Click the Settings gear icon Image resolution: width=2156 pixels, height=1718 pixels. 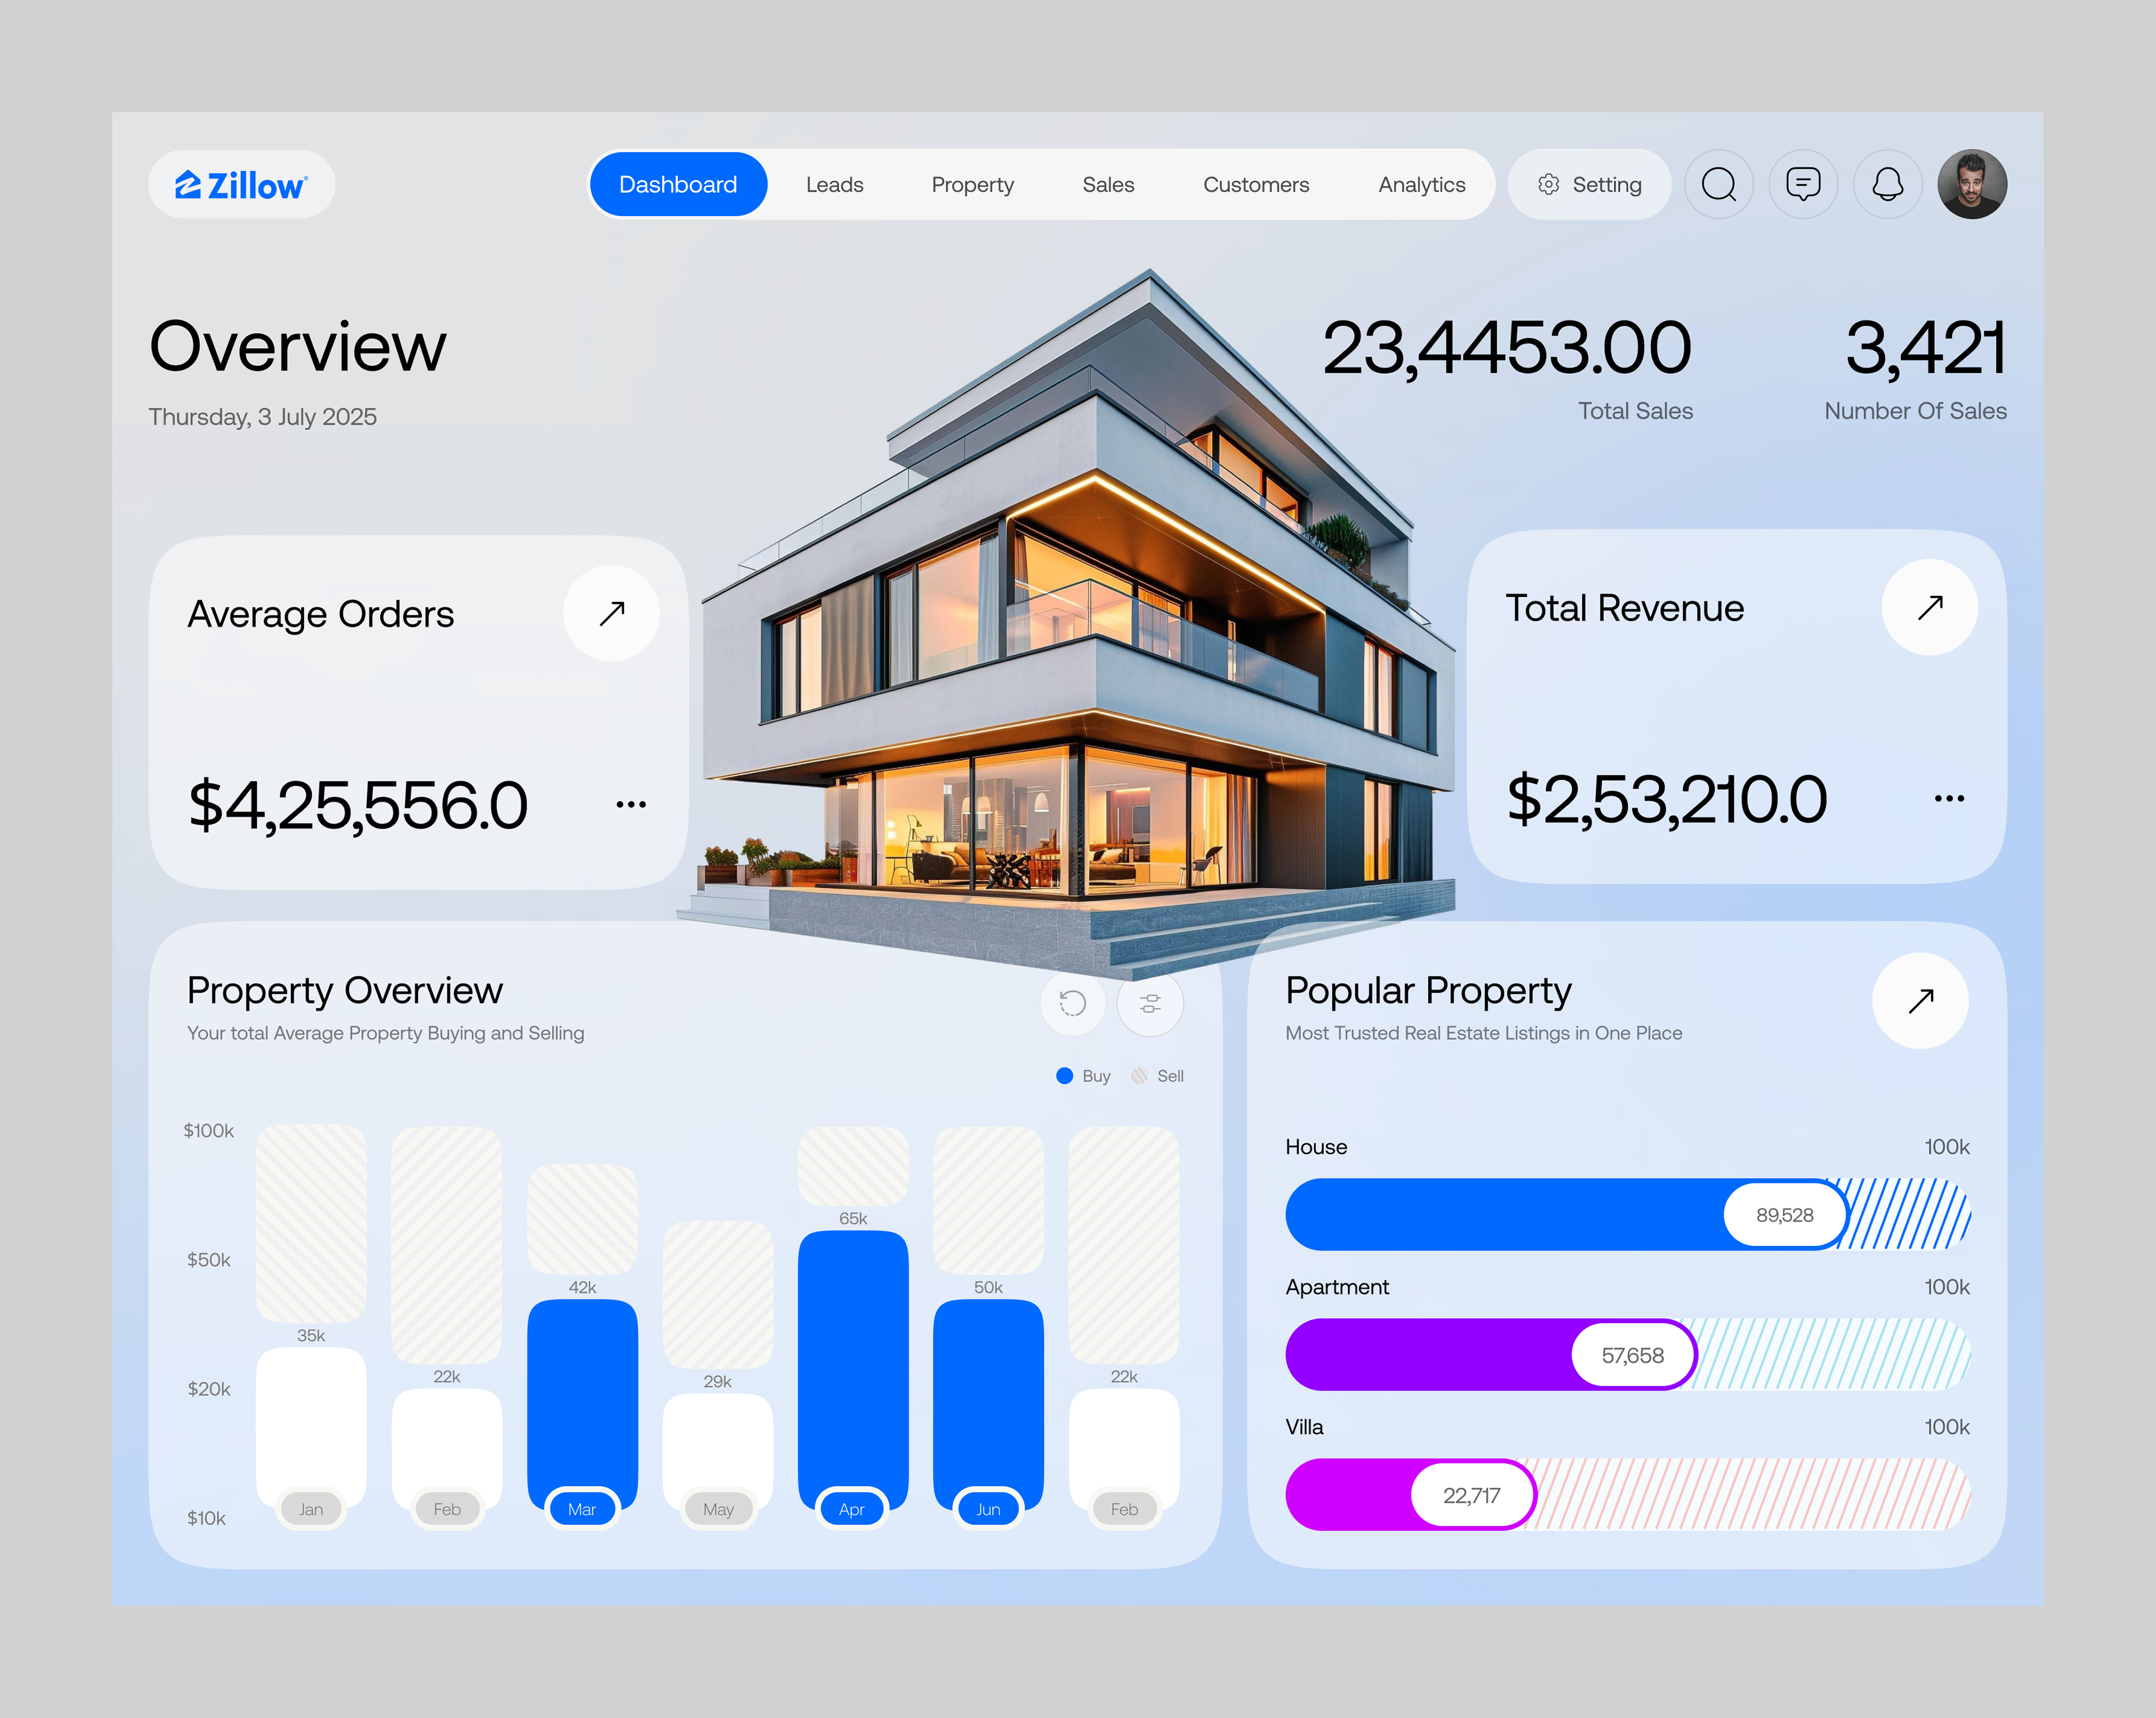pyautogui.click(x=1548, y=184)
